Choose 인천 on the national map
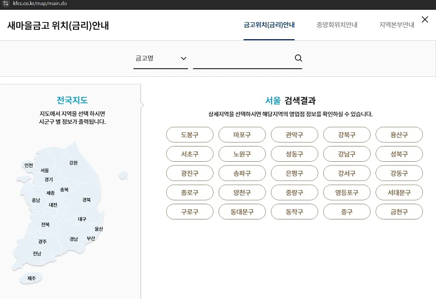Screen dimensions: 436x299 pos(29,166)
